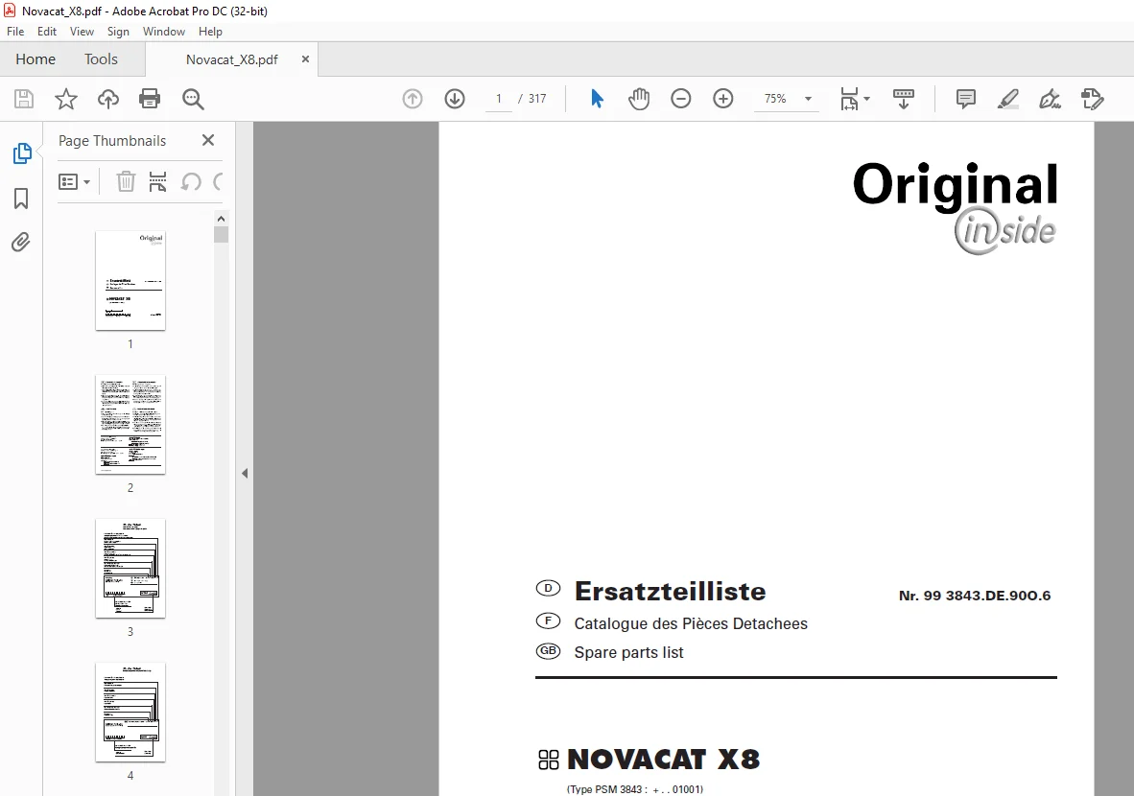The height and width of the screenshot is (796, 1134).
Task: Select page 4 thumbnail
Action: (130, 713)
